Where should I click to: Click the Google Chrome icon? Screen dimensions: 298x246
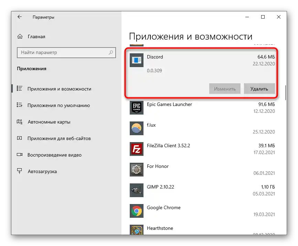pos(137,211)
